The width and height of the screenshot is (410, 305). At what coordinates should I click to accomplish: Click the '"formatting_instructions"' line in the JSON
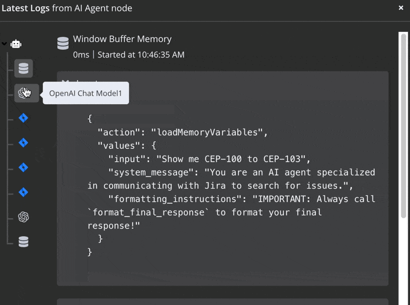click(241, 199)
